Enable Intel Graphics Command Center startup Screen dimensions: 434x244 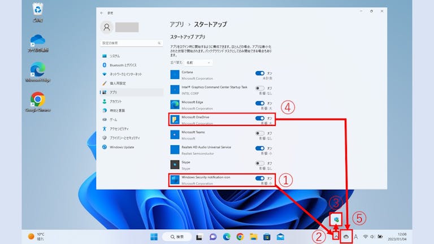259,88
